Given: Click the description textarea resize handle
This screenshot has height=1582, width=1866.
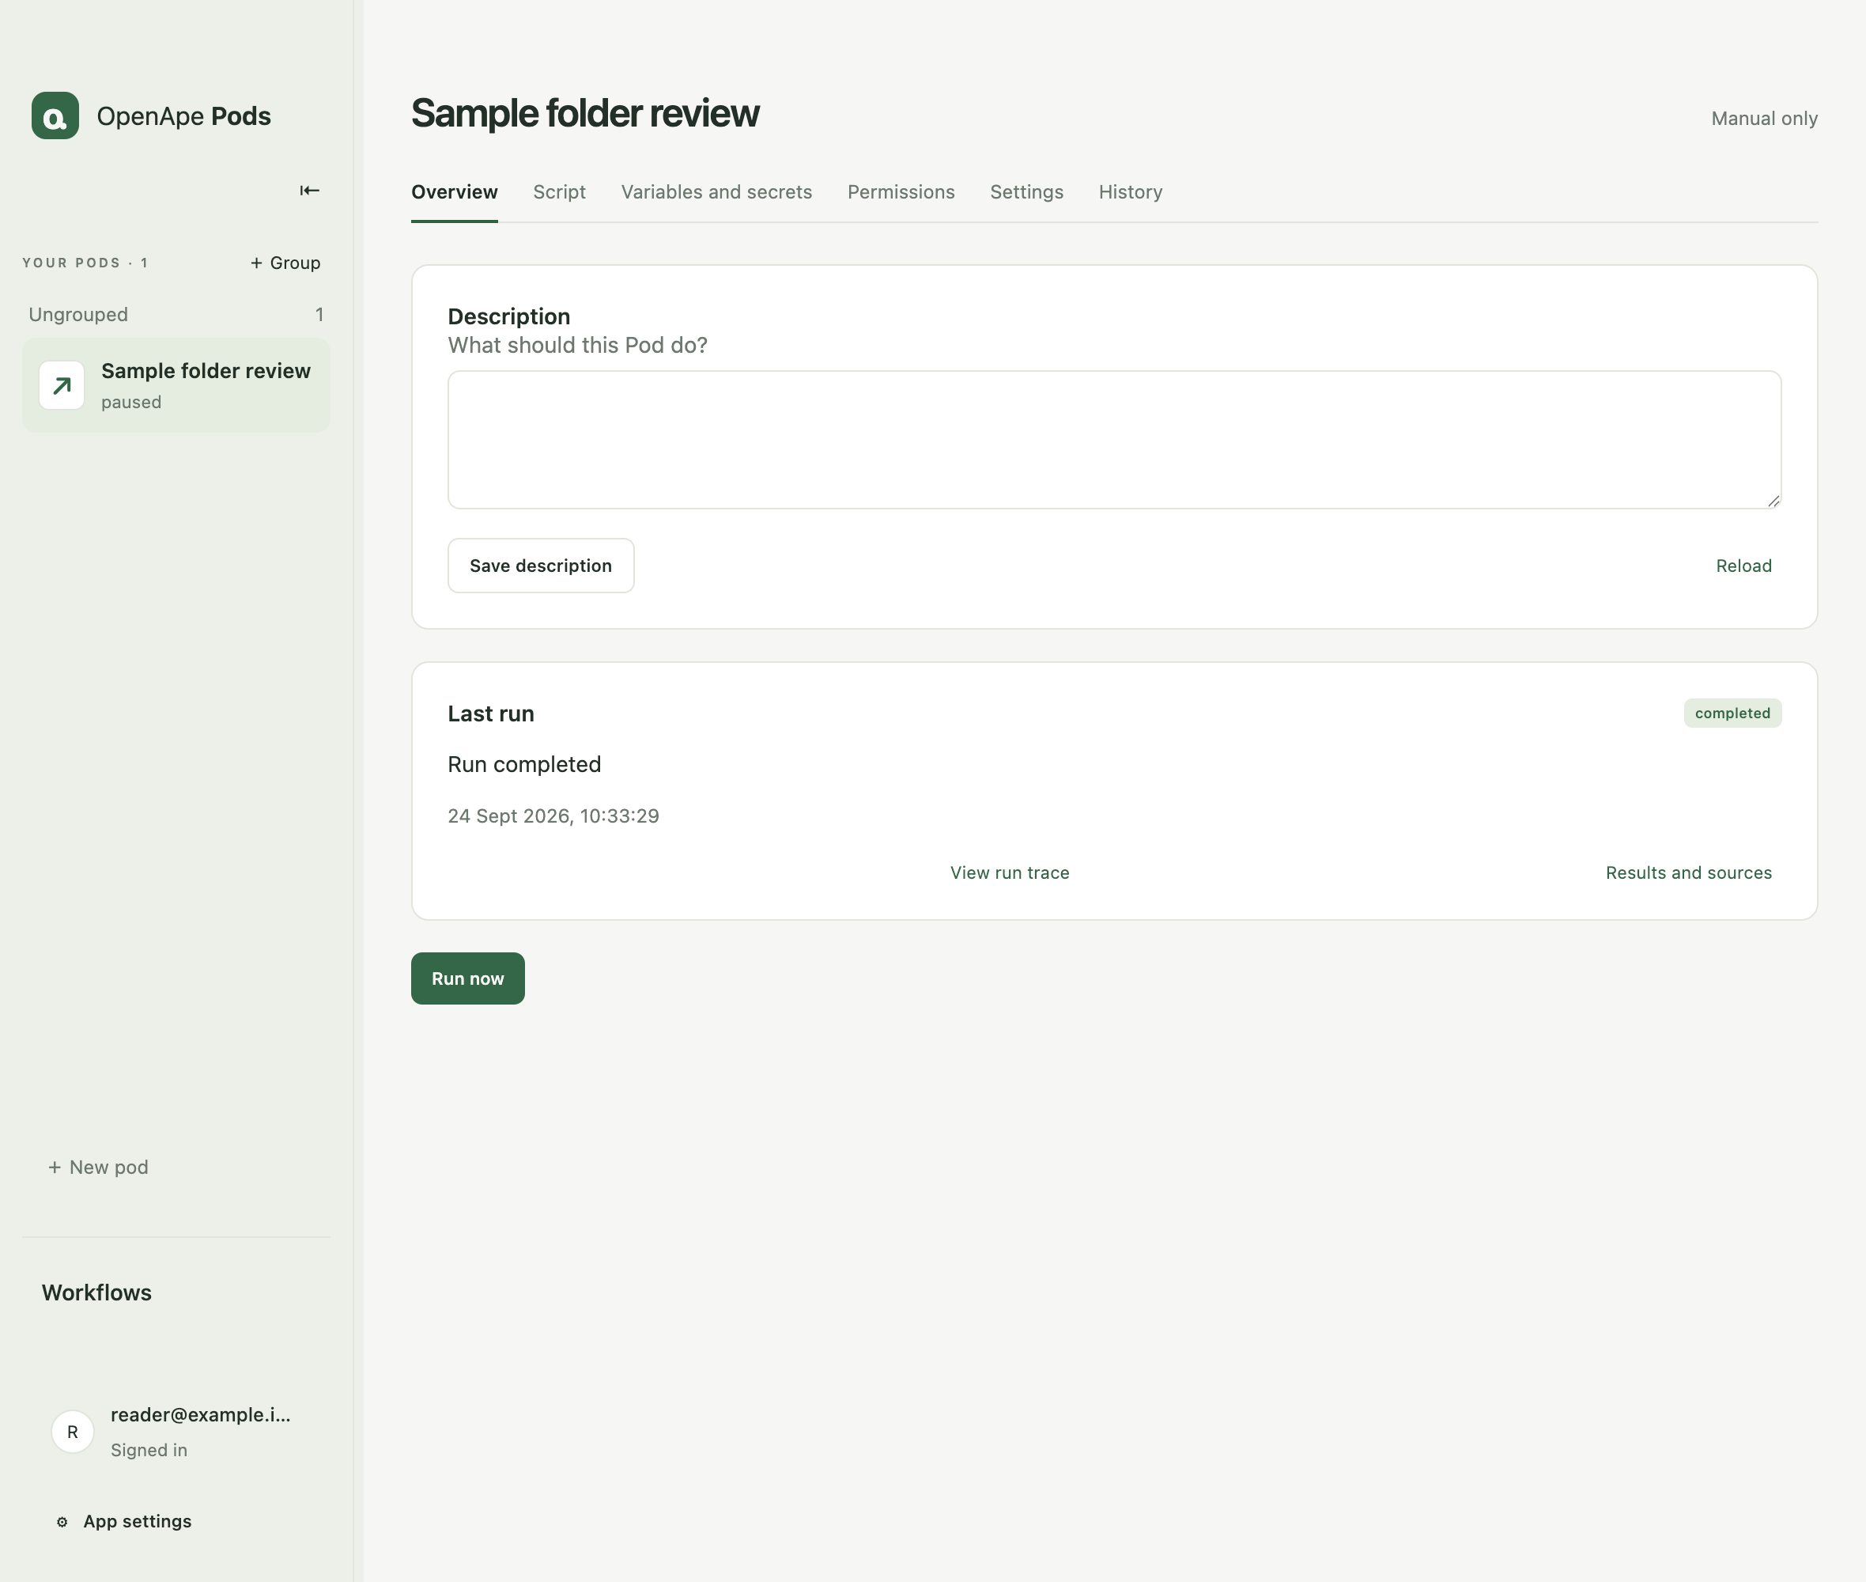Looking at the screenshot, I should point(1773,501).
